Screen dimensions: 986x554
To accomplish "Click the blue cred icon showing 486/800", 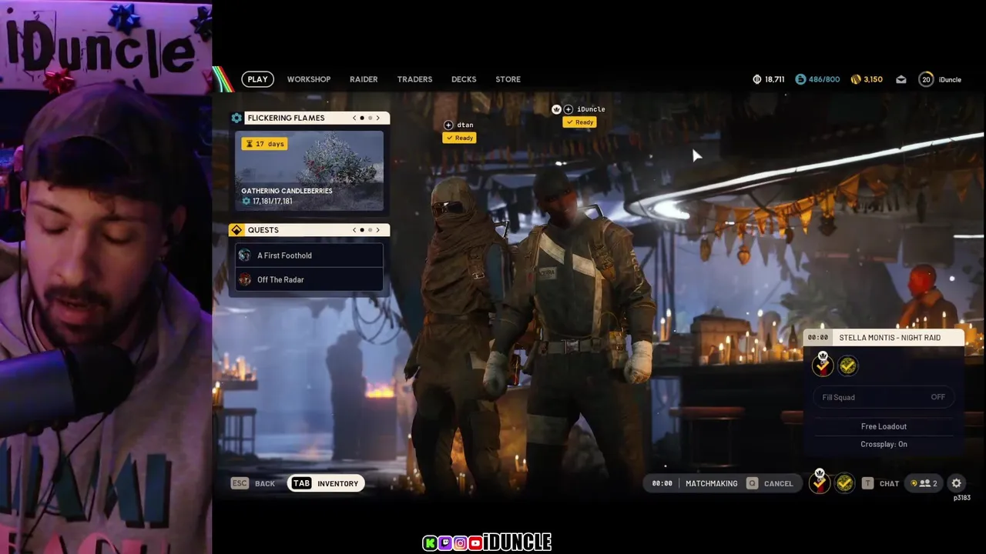I will [800, 79].
